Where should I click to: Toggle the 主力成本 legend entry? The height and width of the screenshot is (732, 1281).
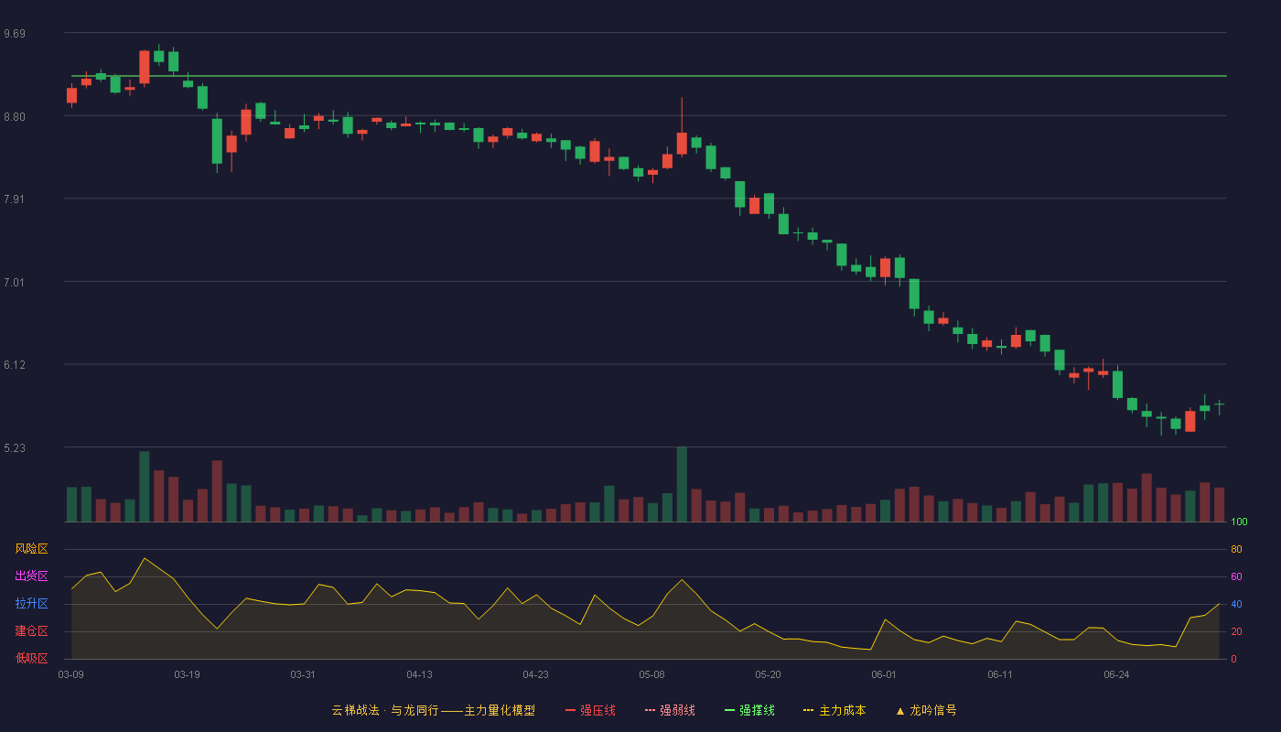coord(834,710)
